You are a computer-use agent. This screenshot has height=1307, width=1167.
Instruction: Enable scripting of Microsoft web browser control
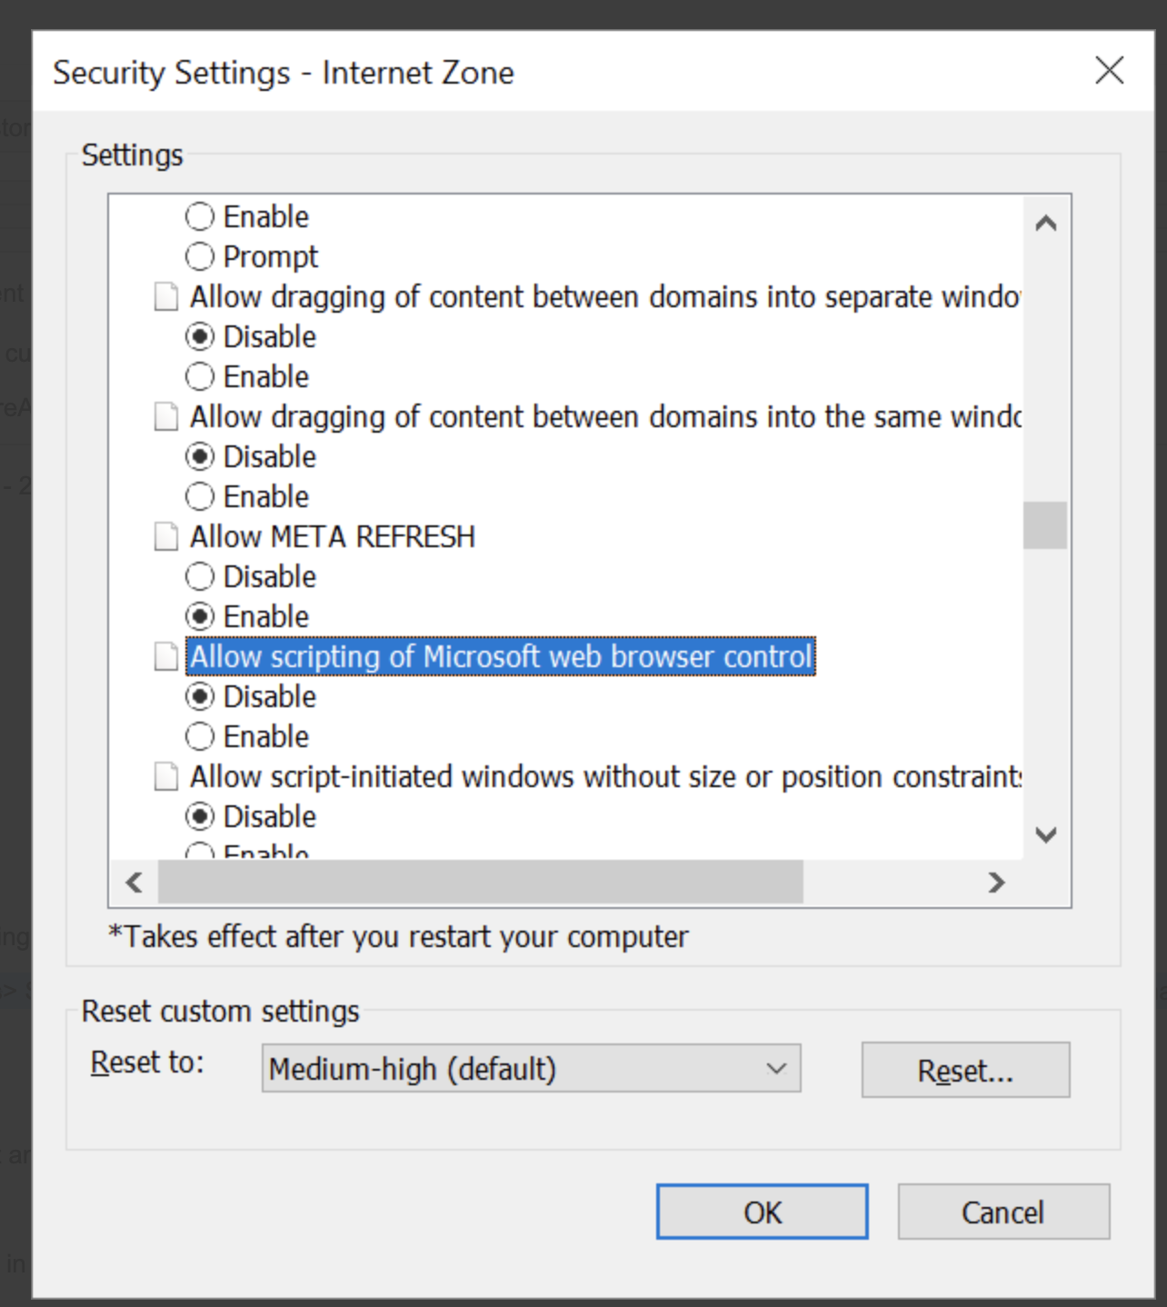pyautogui.click(x=200, y=737)
